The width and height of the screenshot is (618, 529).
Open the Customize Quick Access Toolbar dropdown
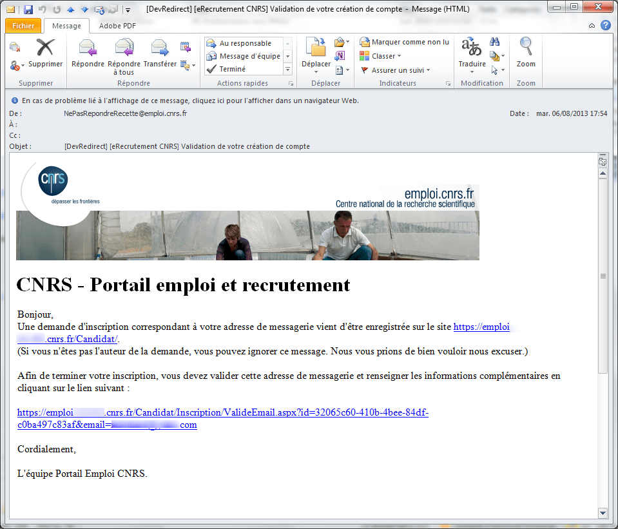(x=128, y=10)
